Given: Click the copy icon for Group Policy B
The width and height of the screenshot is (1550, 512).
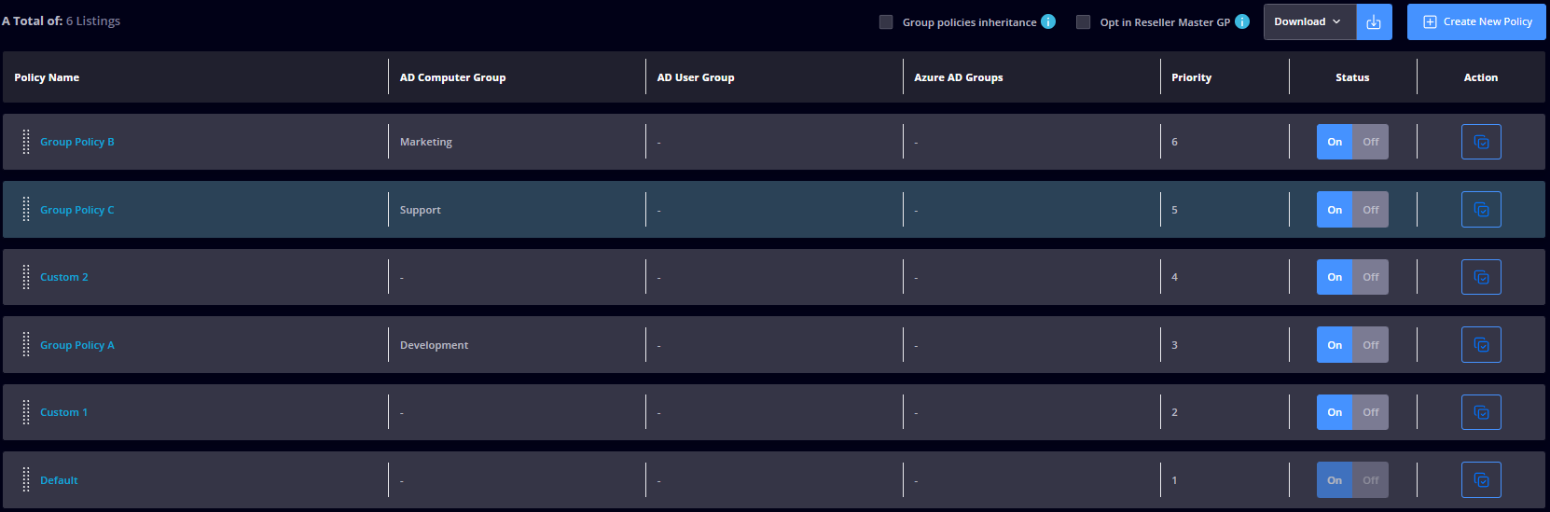Looking at the screenshot, I should pos(1481,142).
